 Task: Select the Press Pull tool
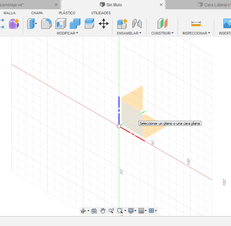tap(32, 24)
